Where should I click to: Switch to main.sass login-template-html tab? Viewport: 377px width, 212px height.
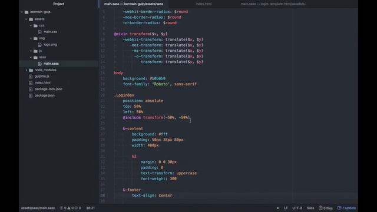click(x=273, y=4)
